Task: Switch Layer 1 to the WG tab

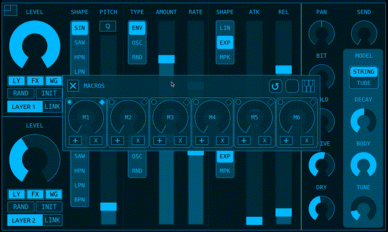Action: click(54, 81)
